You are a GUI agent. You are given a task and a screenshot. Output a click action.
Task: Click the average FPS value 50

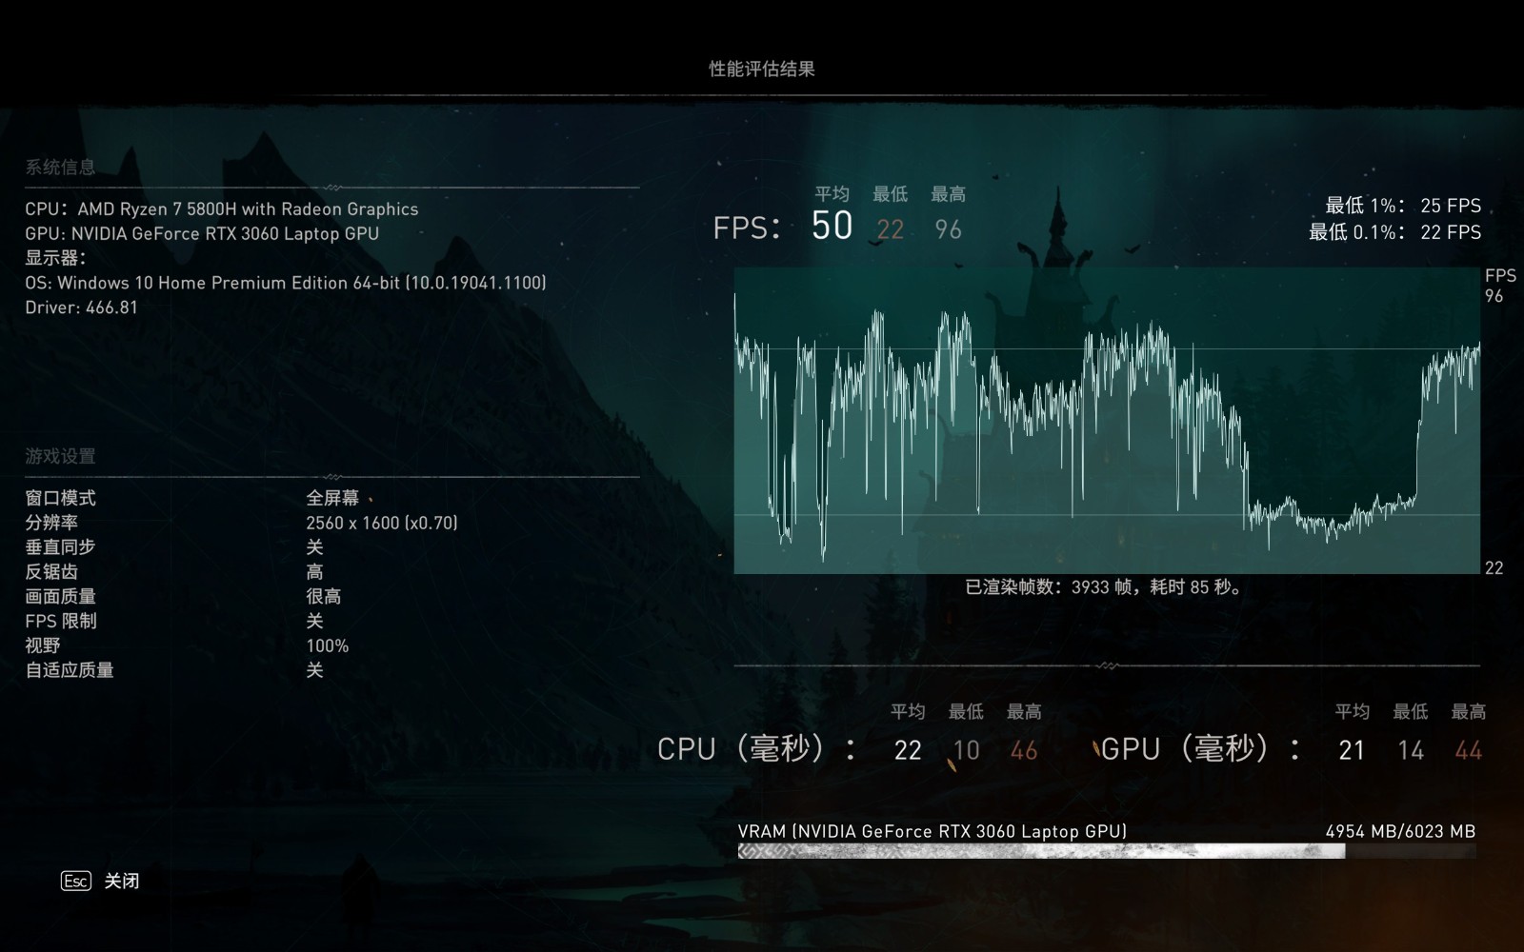click(832, 226)
